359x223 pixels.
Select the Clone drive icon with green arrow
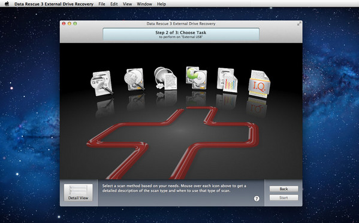click(197, 78)
